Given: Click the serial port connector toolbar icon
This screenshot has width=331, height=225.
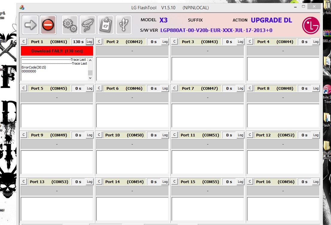Looking at the screenshot, I should pos(88,25).
